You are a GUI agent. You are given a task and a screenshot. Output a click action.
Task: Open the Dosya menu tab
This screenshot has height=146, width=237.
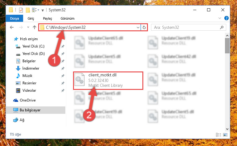tap(14, 18)
